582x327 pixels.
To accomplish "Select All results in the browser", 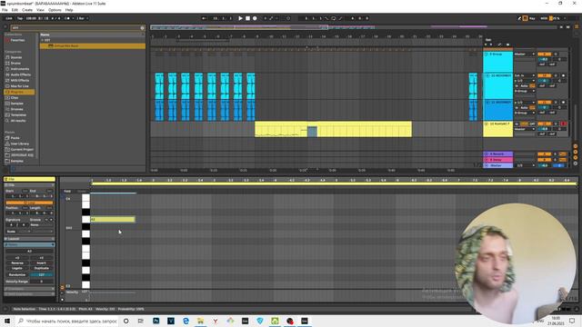I will pyautogui.click(x=18, y=121).
